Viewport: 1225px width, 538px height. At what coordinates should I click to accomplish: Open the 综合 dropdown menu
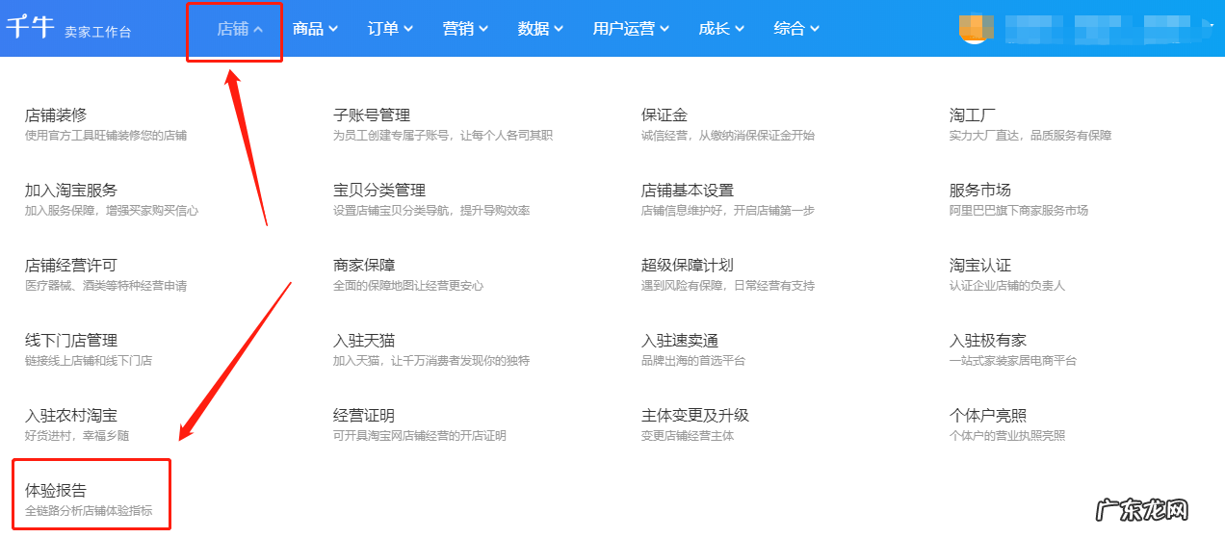796,29
